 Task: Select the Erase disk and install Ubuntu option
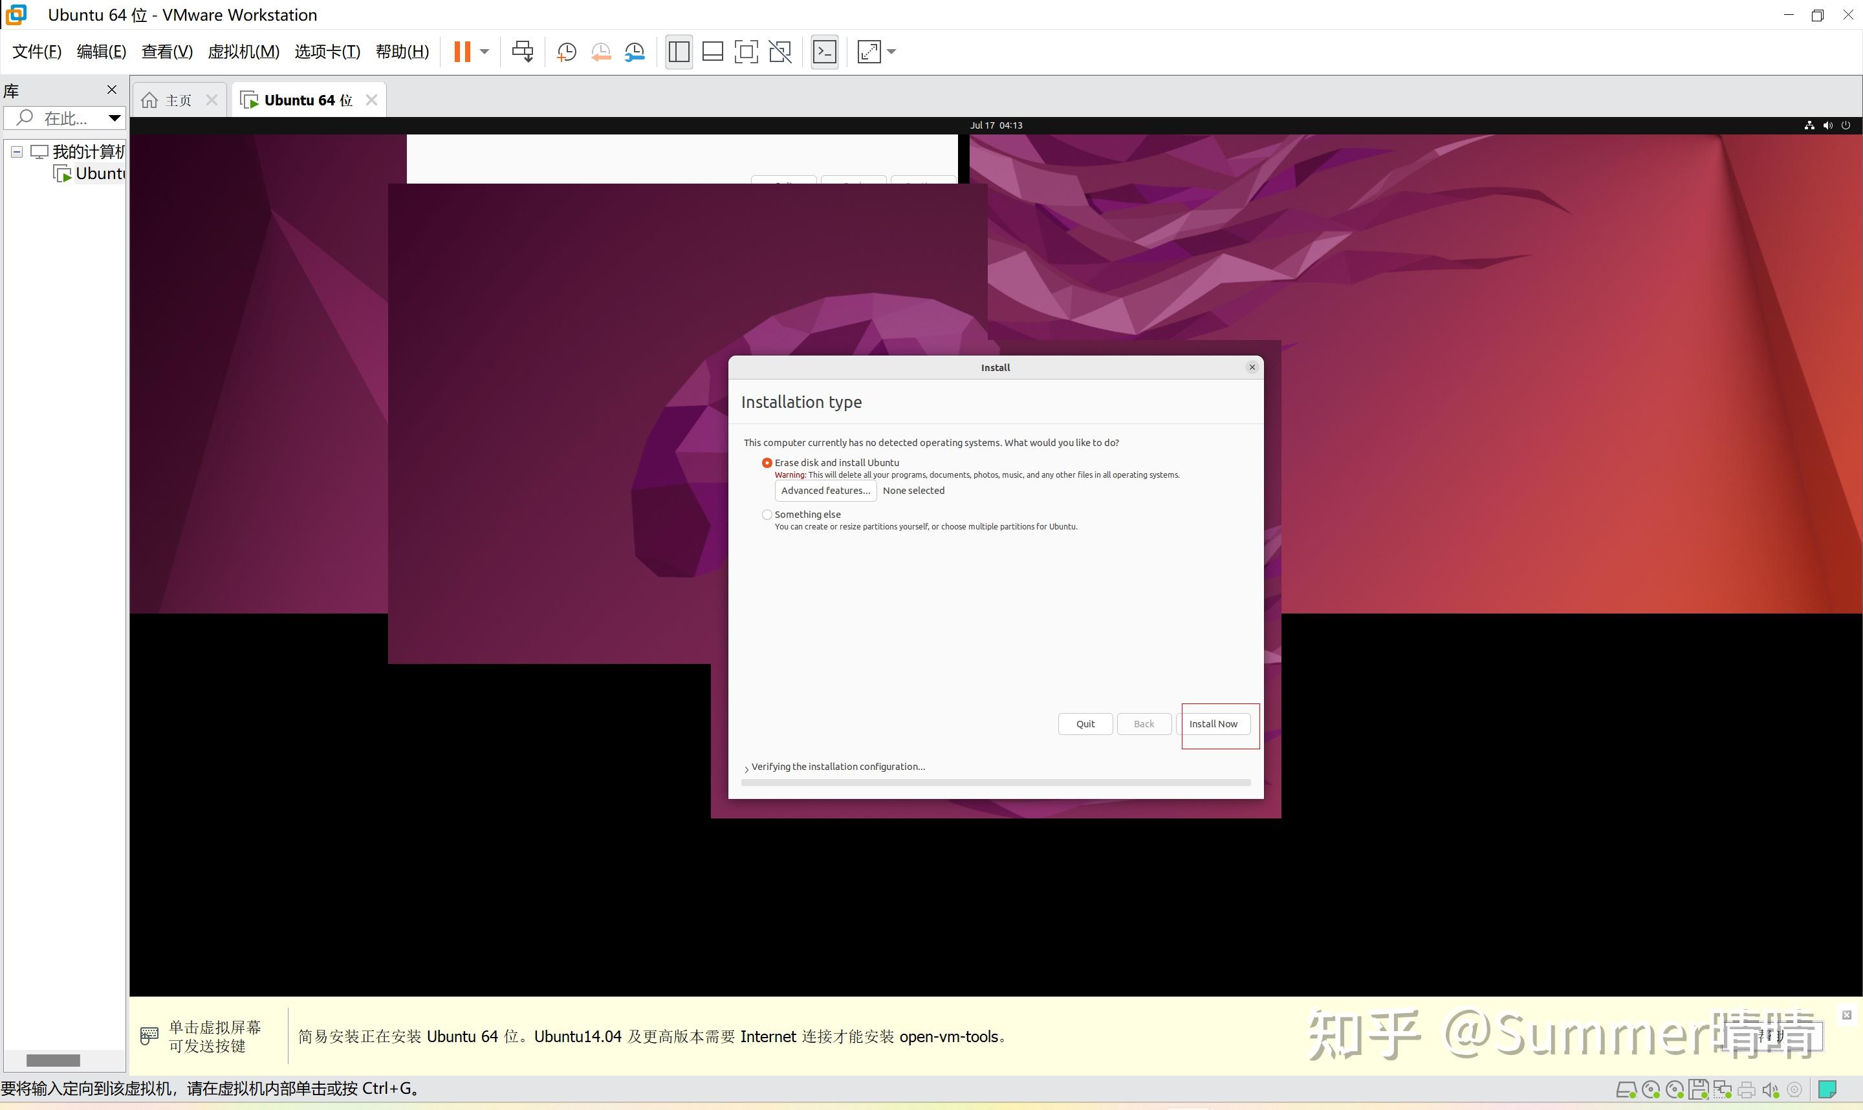tap(766, 462)
